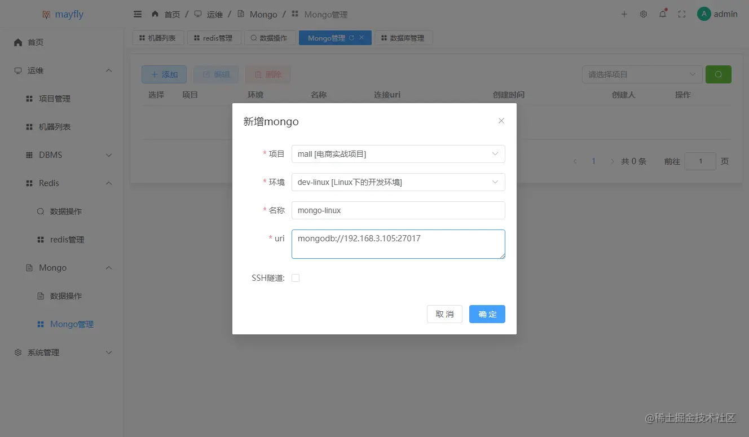Screen dimensions: 749x437
Task: Go to next page arrow in pagination
Action: point(613,161)
